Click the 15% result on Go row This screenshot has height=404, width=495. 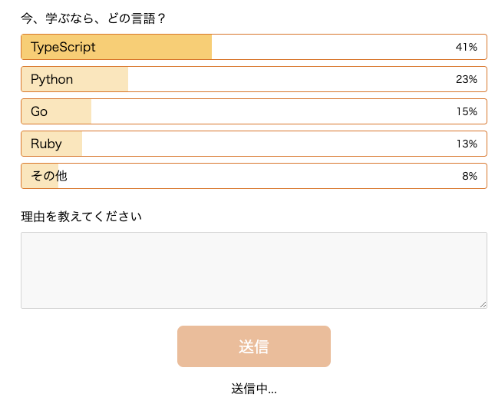click(x=466, y=111)
